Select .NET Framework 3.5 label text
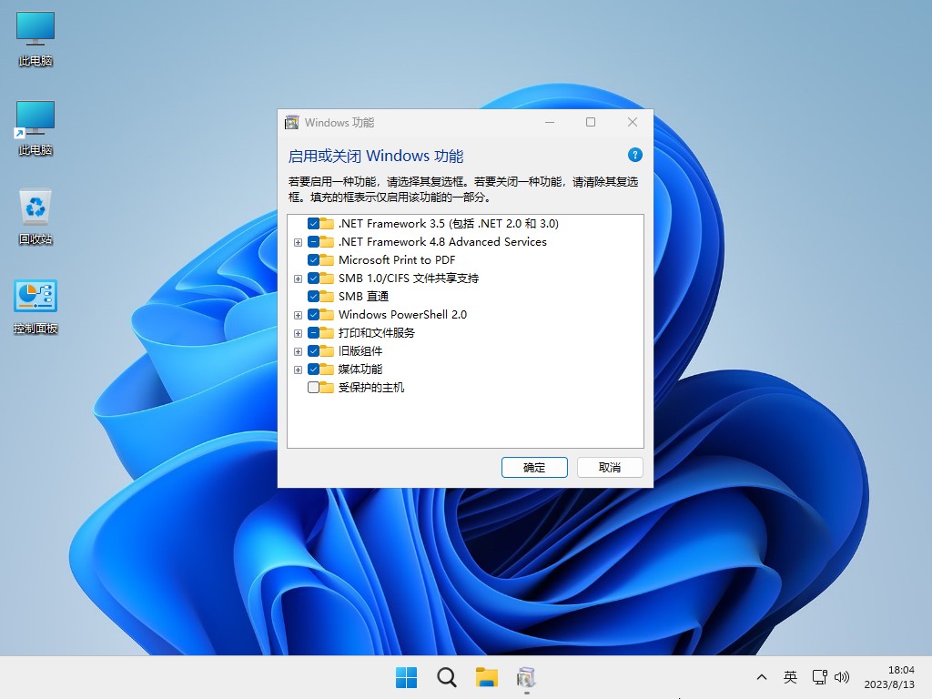 pyautogui.click(x=448, y=224)
